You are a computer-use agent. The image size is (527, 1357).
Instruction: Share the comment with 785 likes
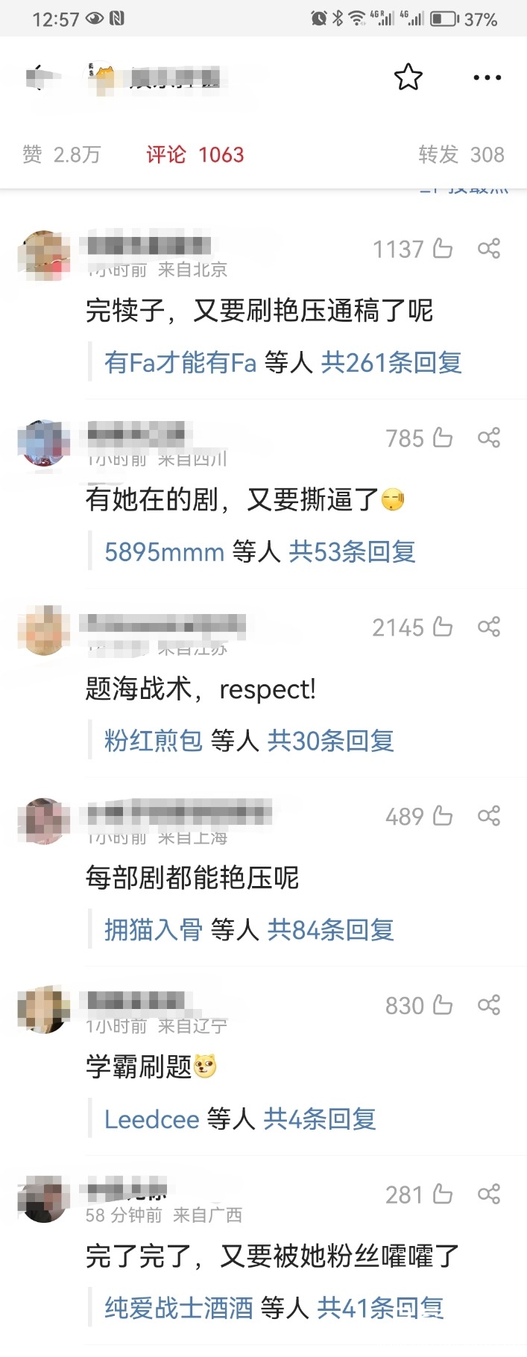pyautogui.click(x=489, y=437)
